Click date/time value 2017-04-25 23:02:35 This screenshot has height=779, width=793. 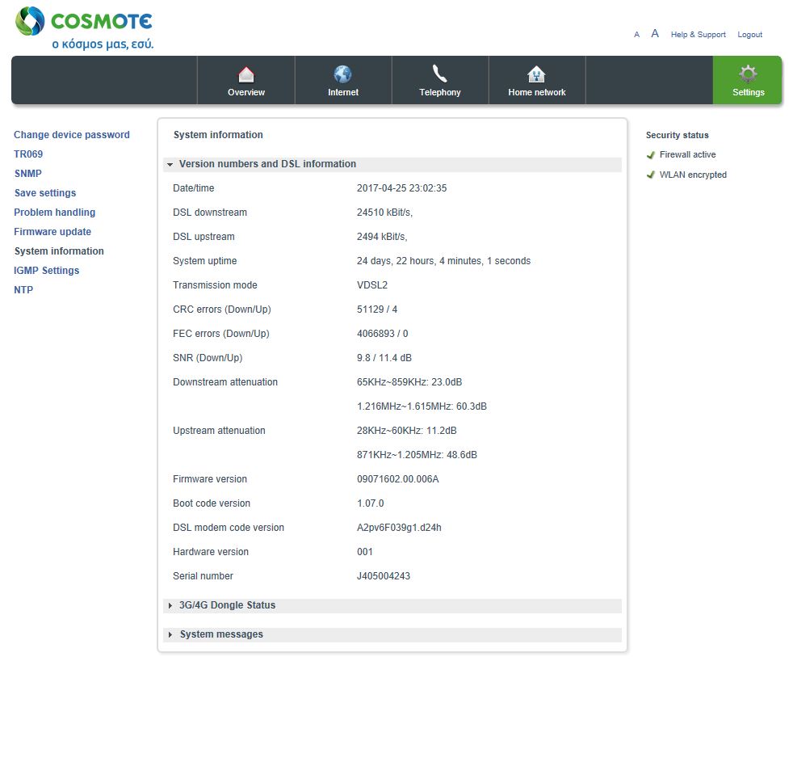click(401, 188)
